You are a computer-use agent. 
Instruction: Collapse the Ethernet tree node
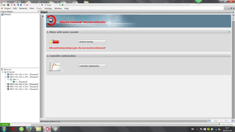click(3, 72)
